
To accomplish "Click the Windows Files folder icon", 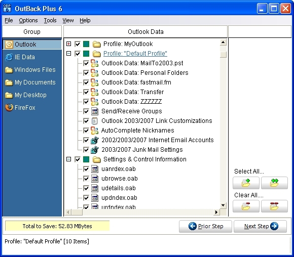I will (x=9, y=70).
